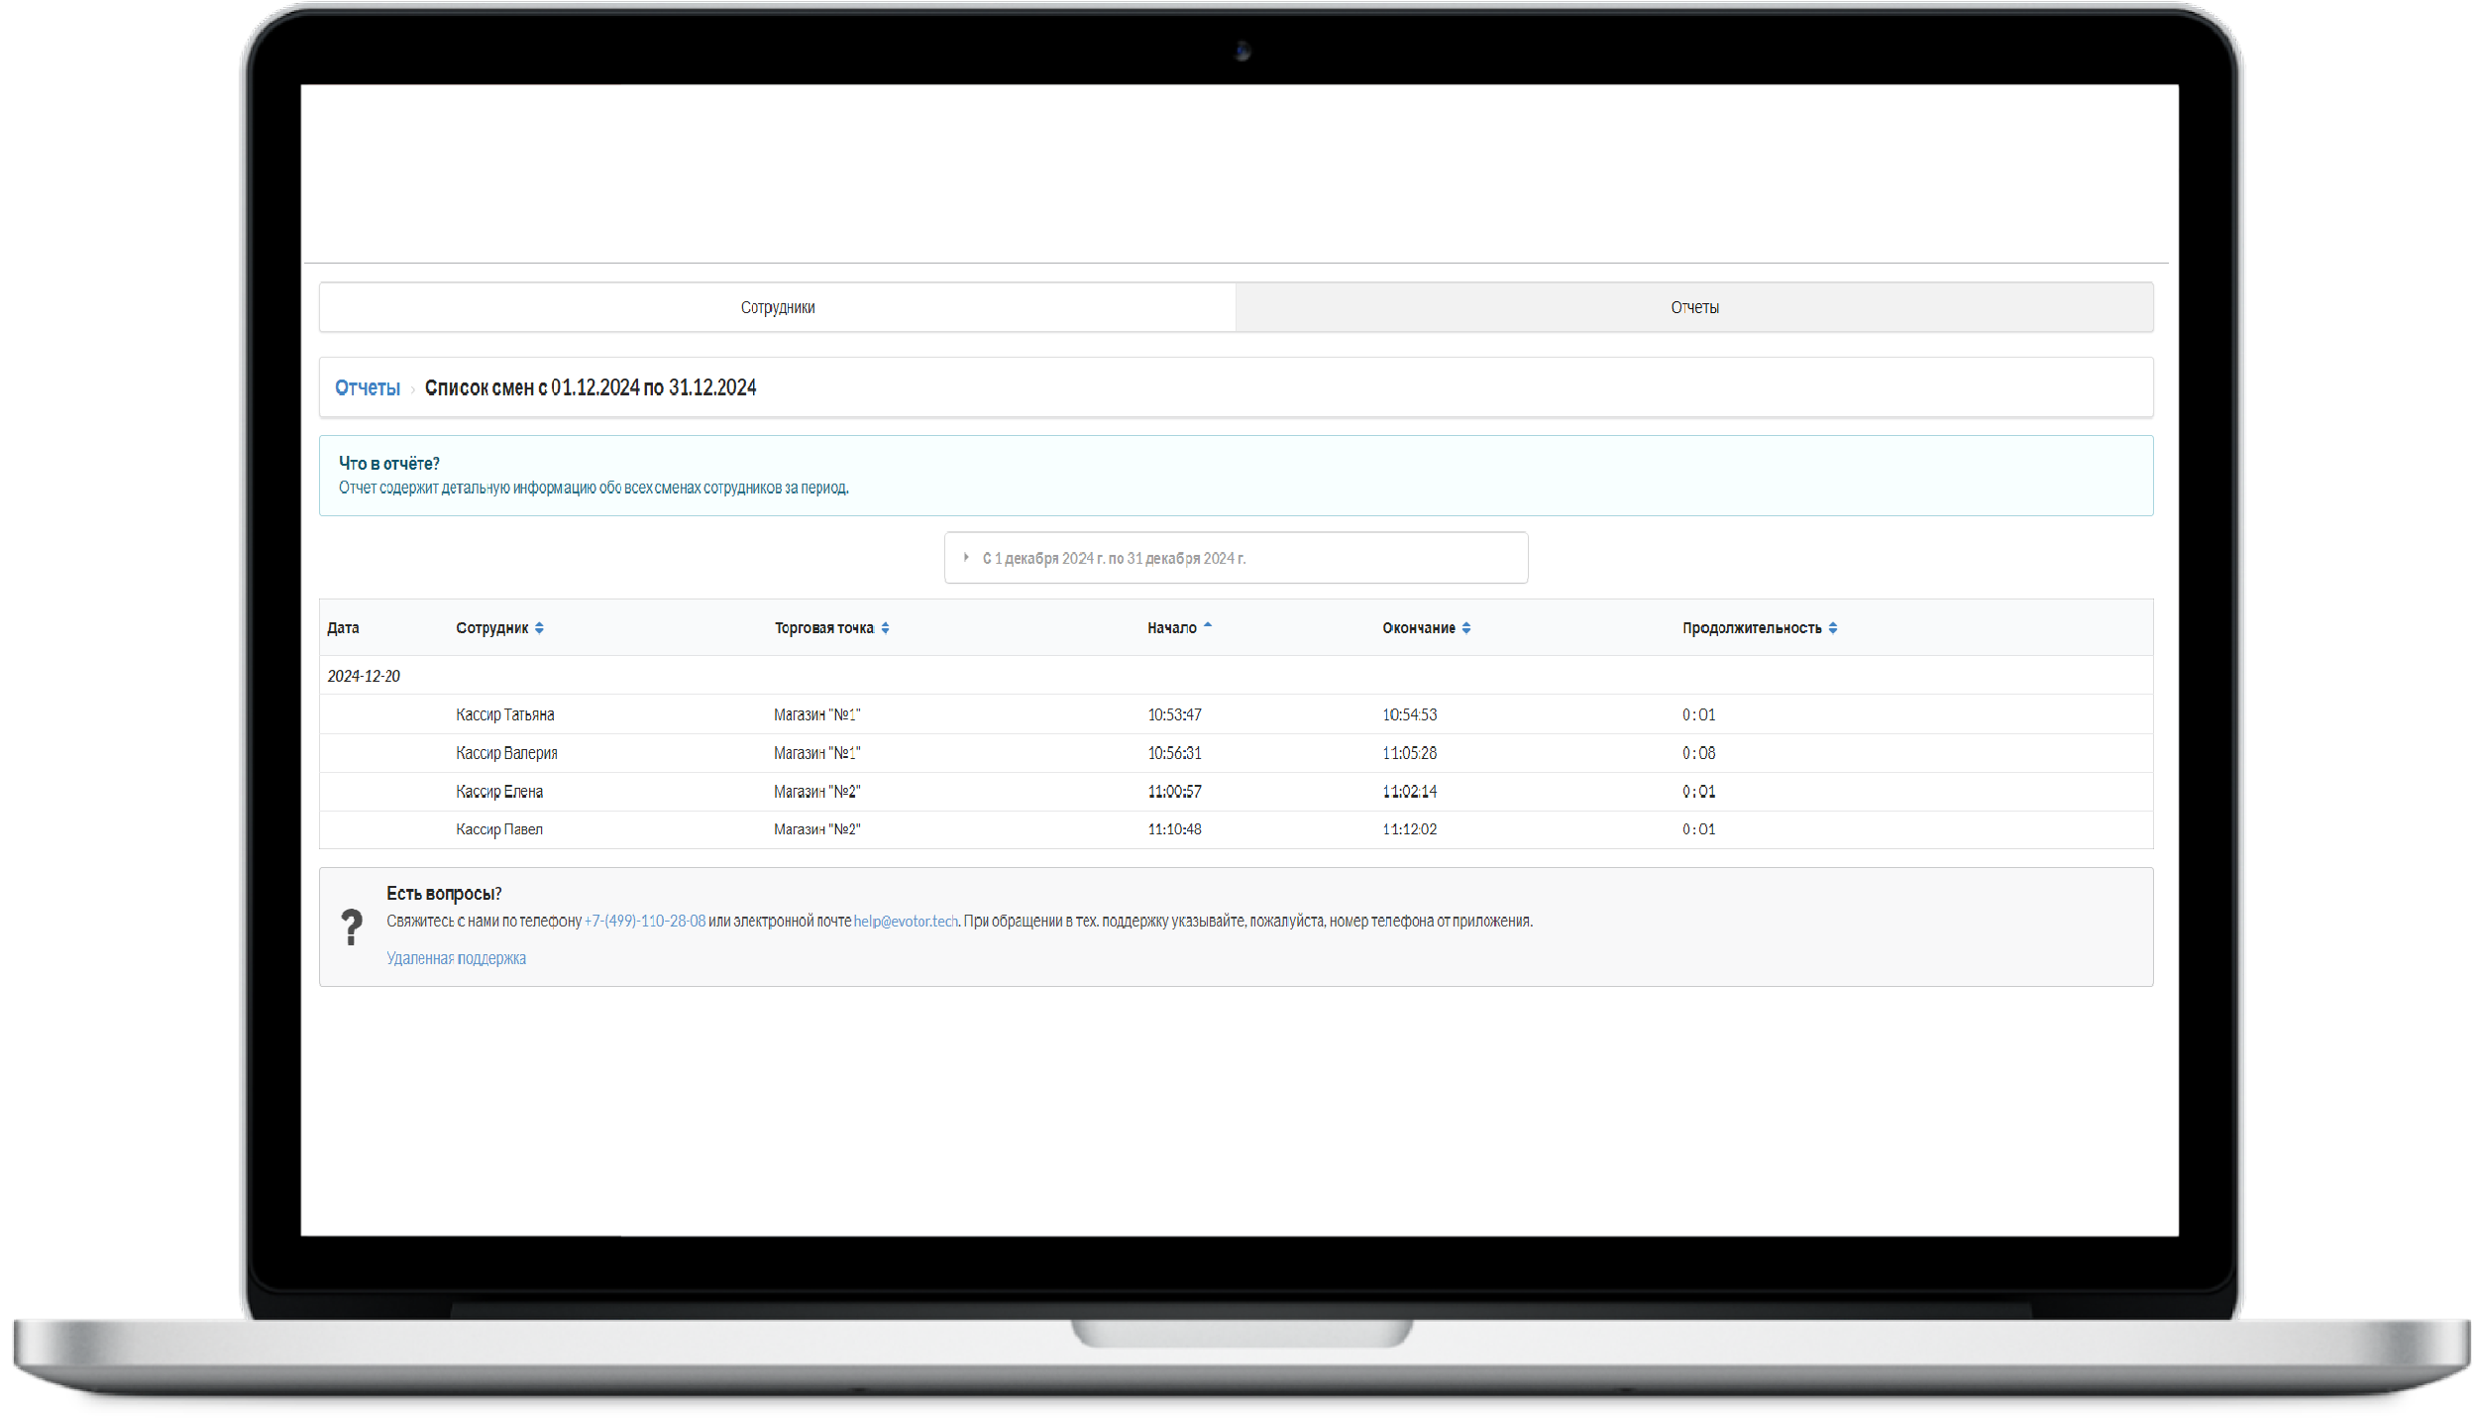Sort by Продолжительность column arrows

[x=1833, y=628]
